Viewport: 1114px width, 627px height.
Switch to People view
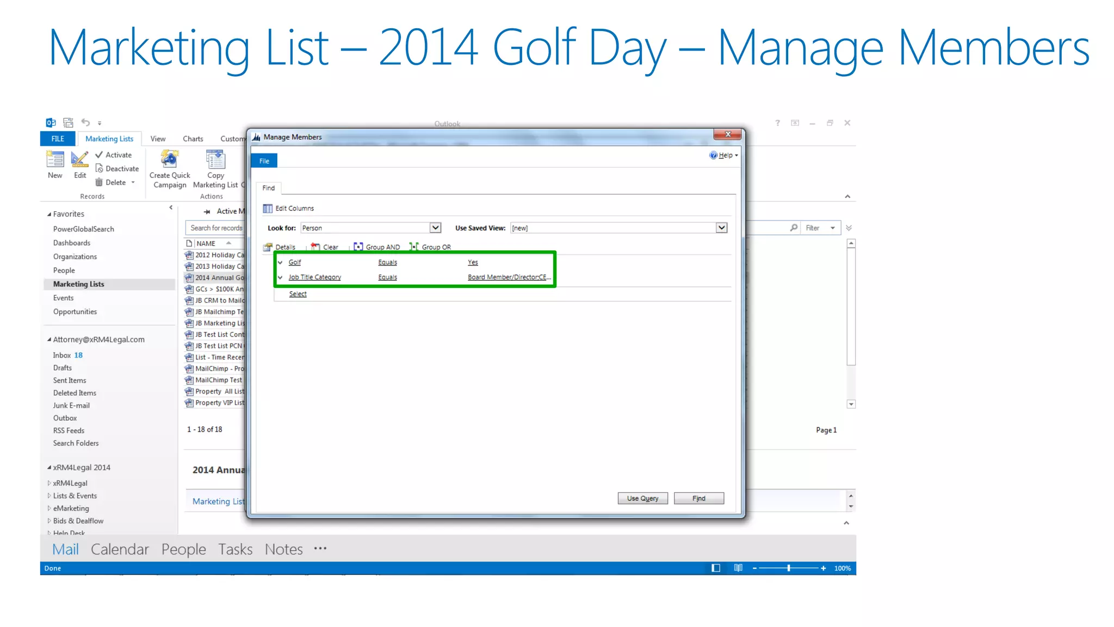[184, 549]
